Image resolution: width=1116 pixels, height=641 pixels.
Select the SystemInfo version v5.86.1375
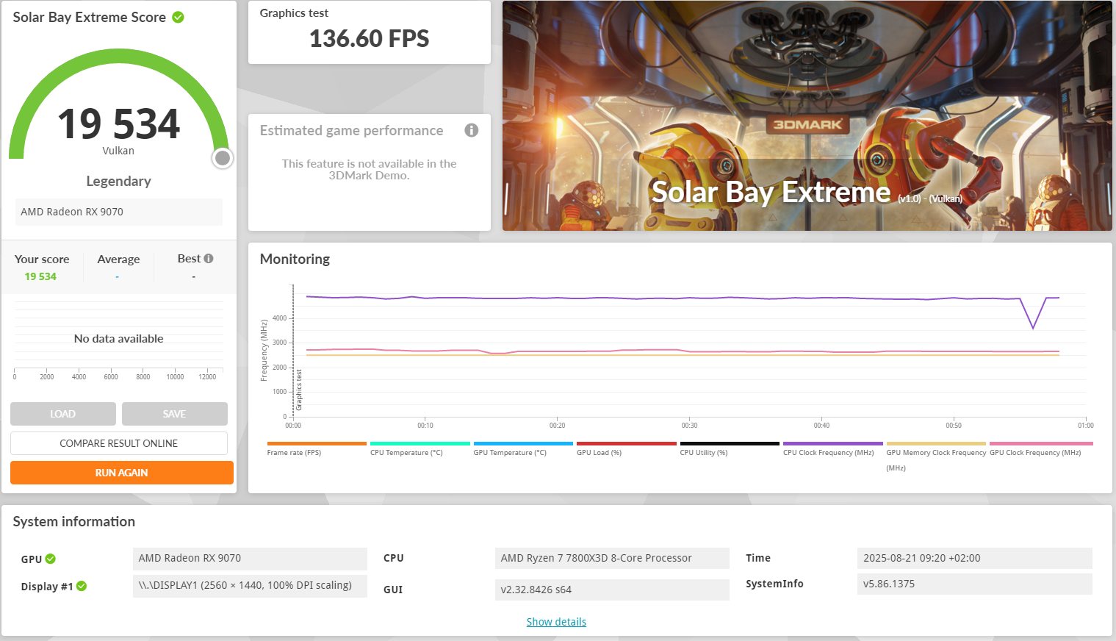pos(975,584)
